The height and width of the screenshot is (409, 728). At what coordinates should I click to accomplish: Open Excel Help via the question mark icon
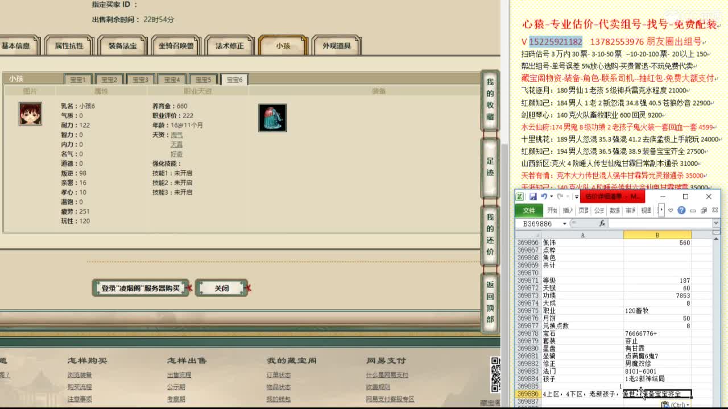click(x=681, y=210)
